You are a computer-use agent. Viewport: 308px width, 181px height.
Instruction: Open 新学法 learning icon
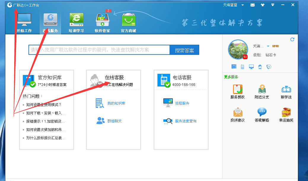(x=286, y=89)
